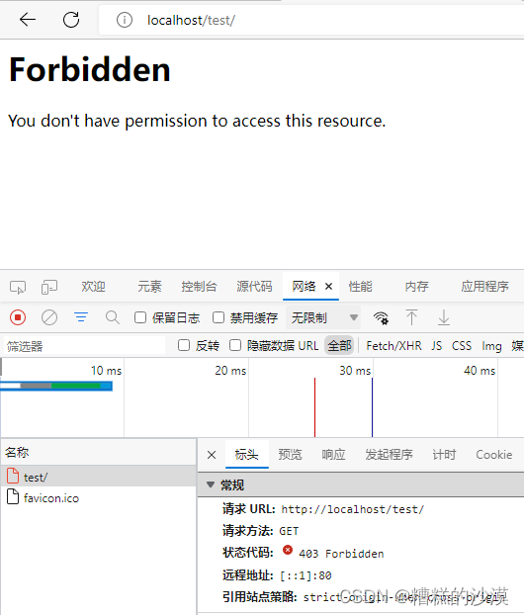Screen dimensions: 524x615
Task: Open the 性能 tab
Action: coord(361,287)
